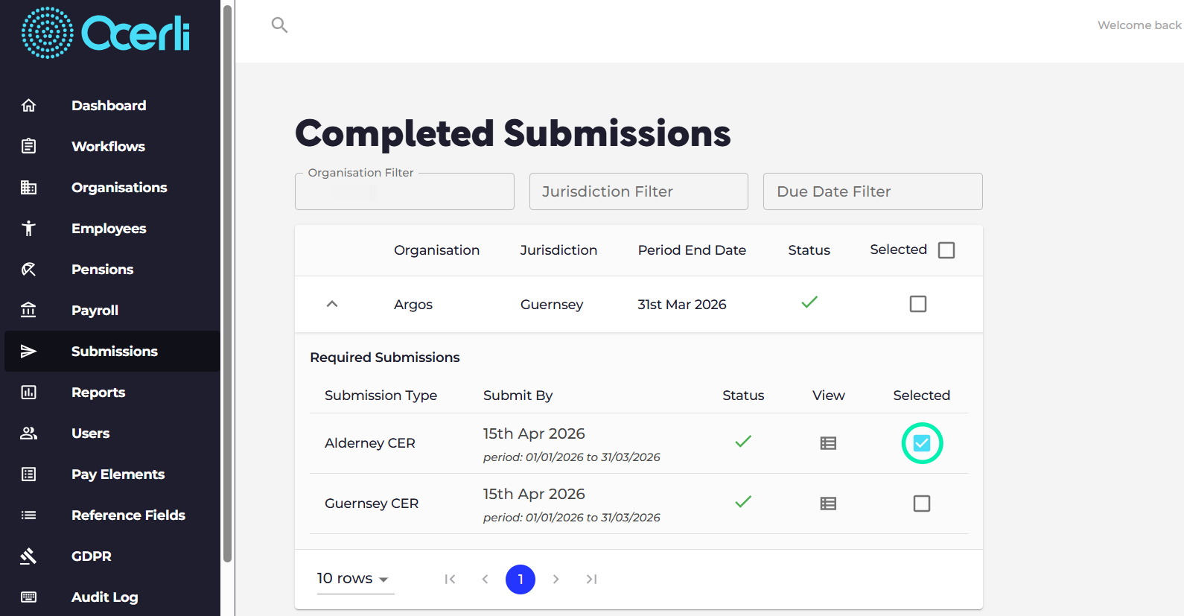Open the Guernsey CER view icon
The height and width of the screenshot is (616, 1184).
pos(828,504)
